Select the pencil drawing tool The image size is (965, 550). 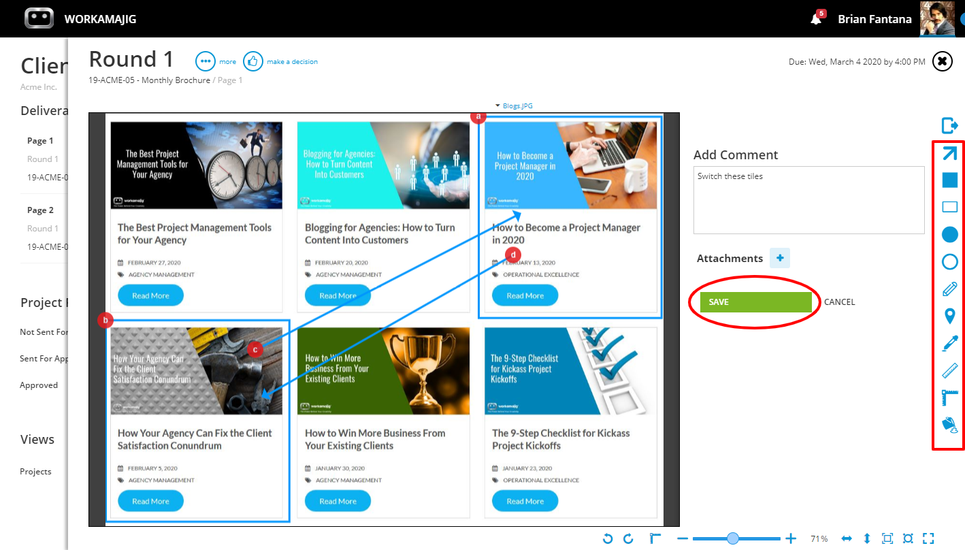click(949, 289)
